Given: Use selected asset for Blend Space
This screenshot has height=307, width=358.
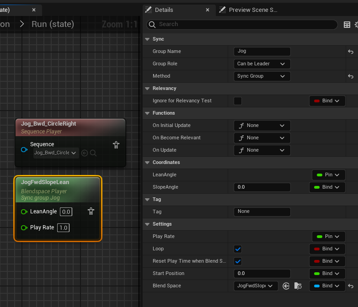Looking at the screenshot, I should (286, 286).
